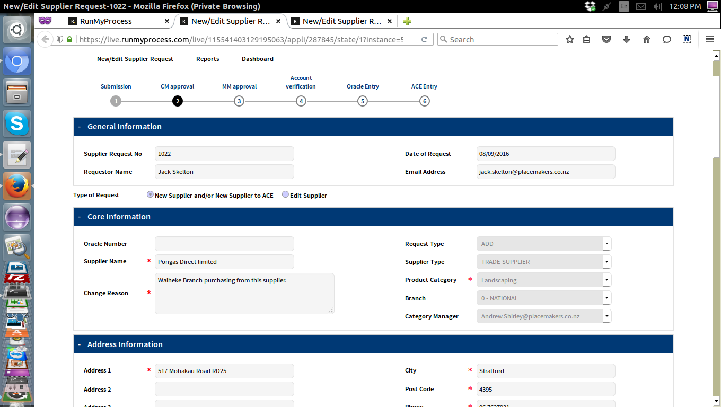Screen dimensions: 721x407
Task: Click step 3 MM approval circle
Action: click(239, 101)
